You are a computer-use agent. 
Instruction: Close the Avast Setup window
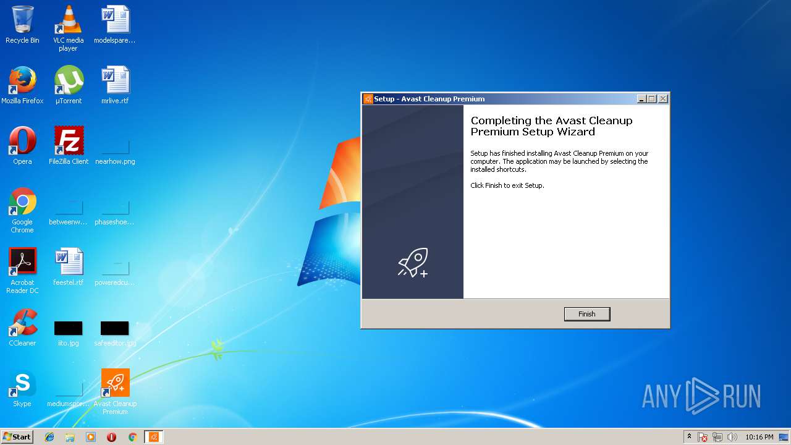(x=662, y=99)
